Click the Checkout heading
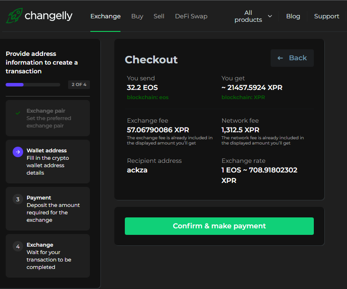 [x=151, y=59]
